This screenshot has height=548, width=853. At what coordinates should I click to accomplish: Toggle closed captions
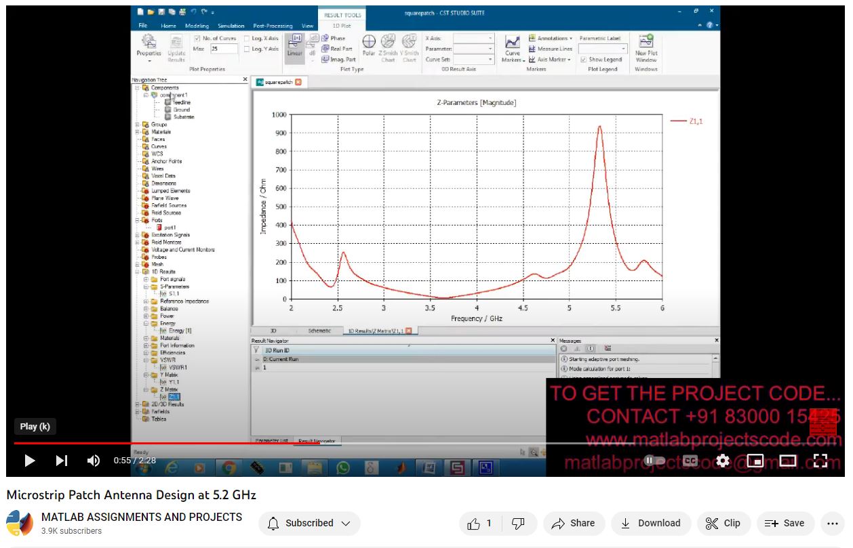690,461
